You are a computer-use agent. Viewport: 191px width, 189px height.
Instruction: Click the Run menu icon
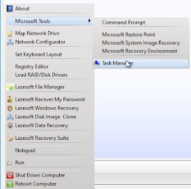[x=10, y=163]
